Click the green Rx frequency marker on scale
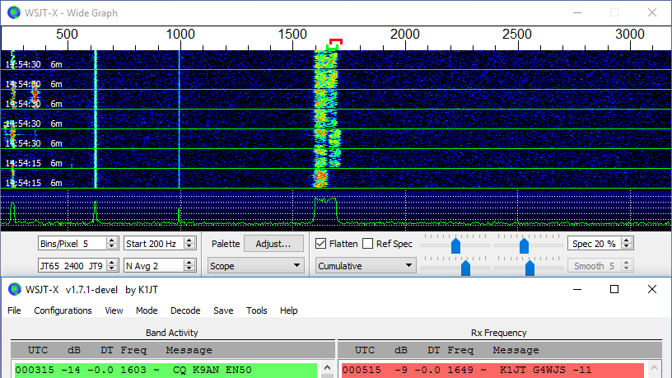The image size is (672, 378). pos(332,47)
